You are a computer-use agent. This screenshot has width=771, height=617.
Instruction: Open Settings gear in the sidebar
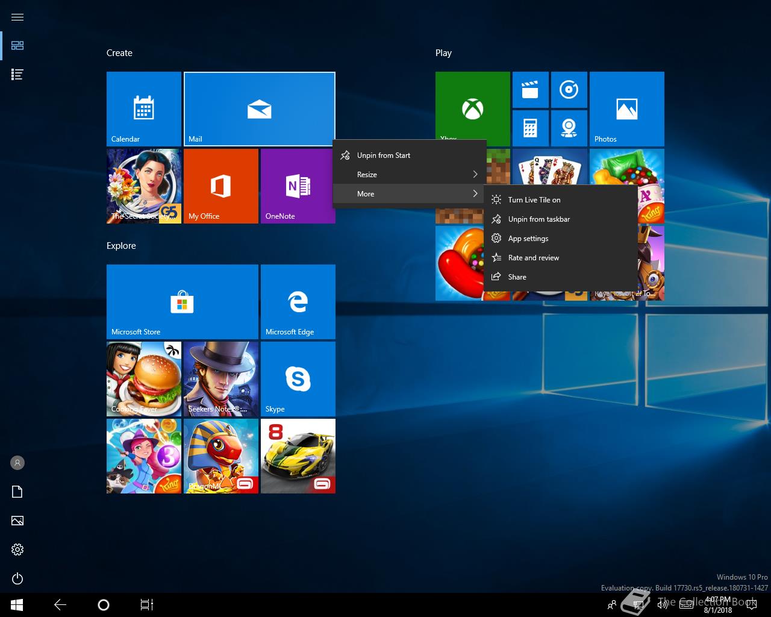[17, 550]
